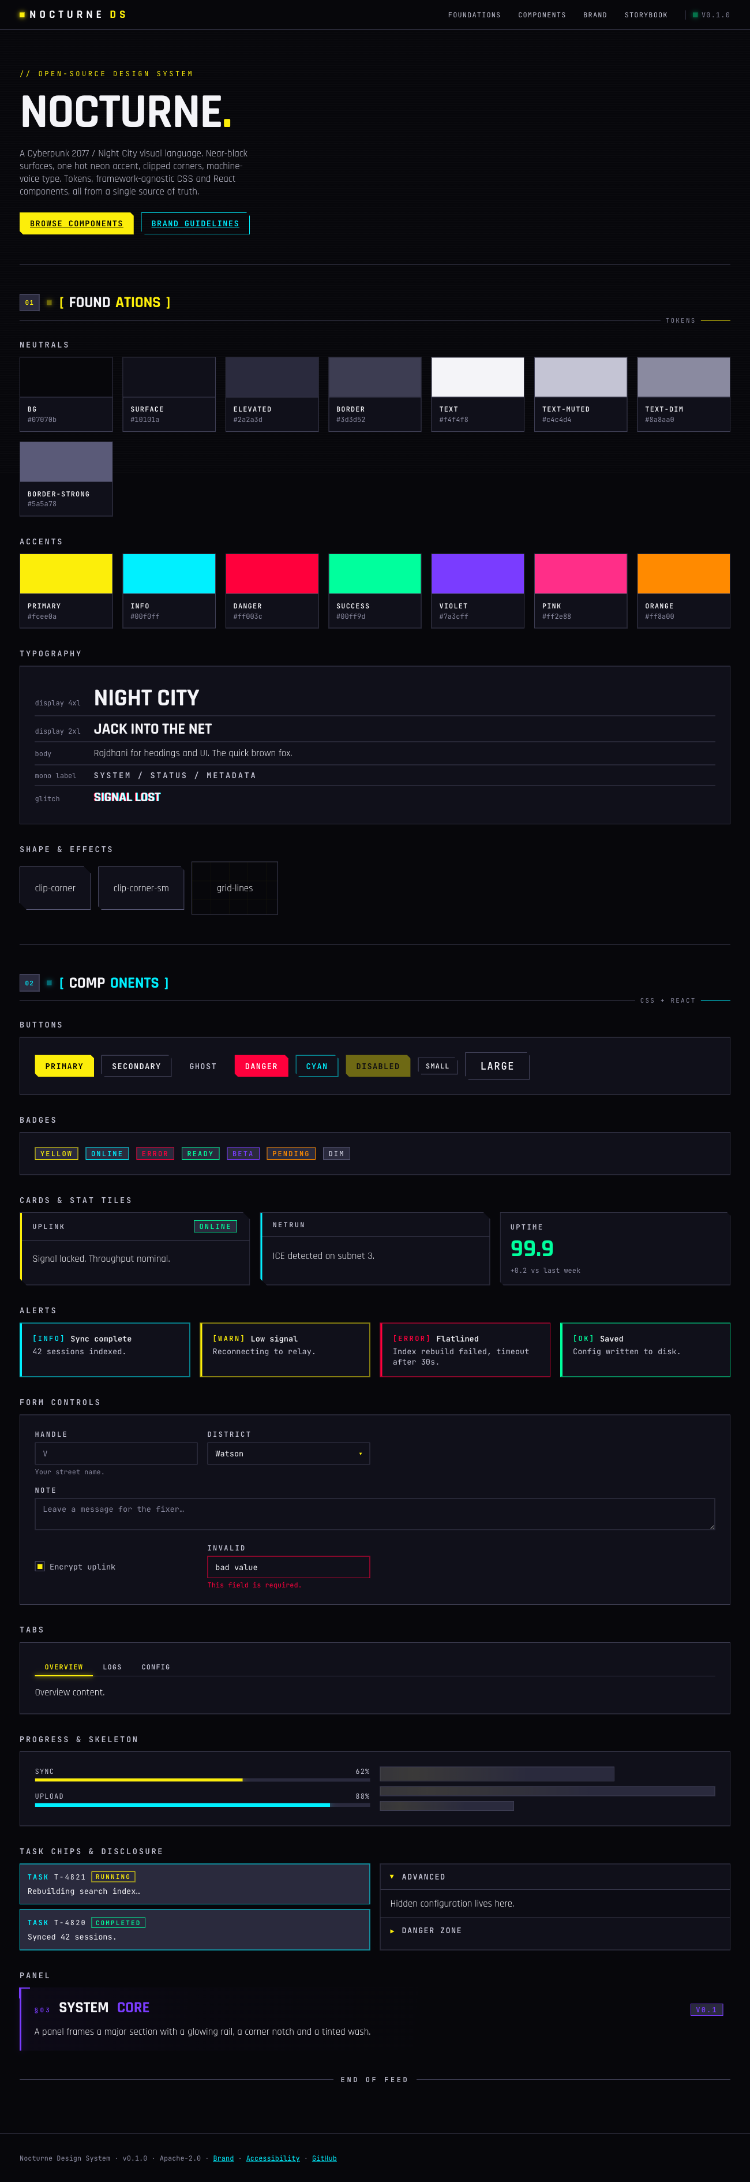Click the Beta badge
Viewport: 750px width, 2182px height.
(x=243, y=1154)
